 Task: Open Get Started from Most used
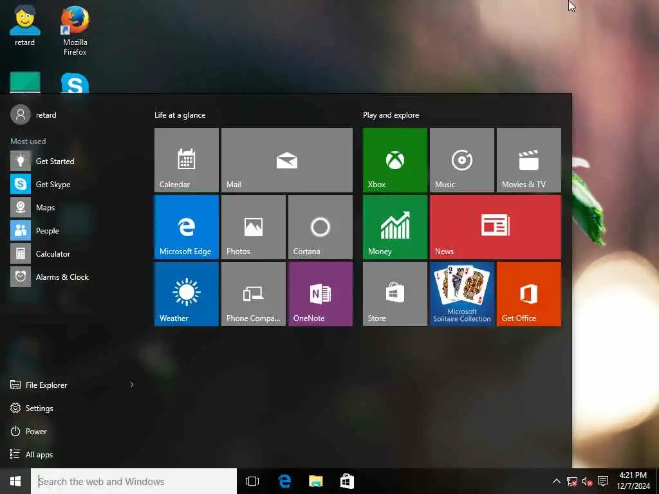click(x=71, y=161)
